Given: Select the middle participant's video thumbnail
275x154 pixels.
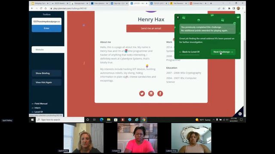Looking at the screenshot, I should click(x=137, y=138).
